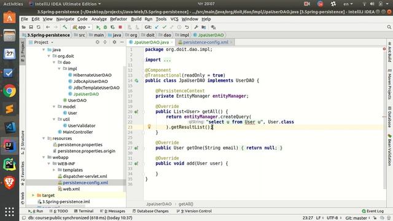
Task: Open the Version Control tool window
Action: click(x=194, y=211)
